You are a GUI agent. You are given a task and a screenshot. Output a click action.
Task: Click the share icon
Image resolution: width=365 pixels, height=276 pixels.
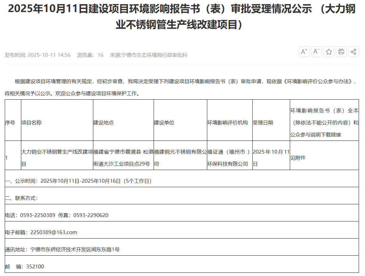(x=354, y=52)
